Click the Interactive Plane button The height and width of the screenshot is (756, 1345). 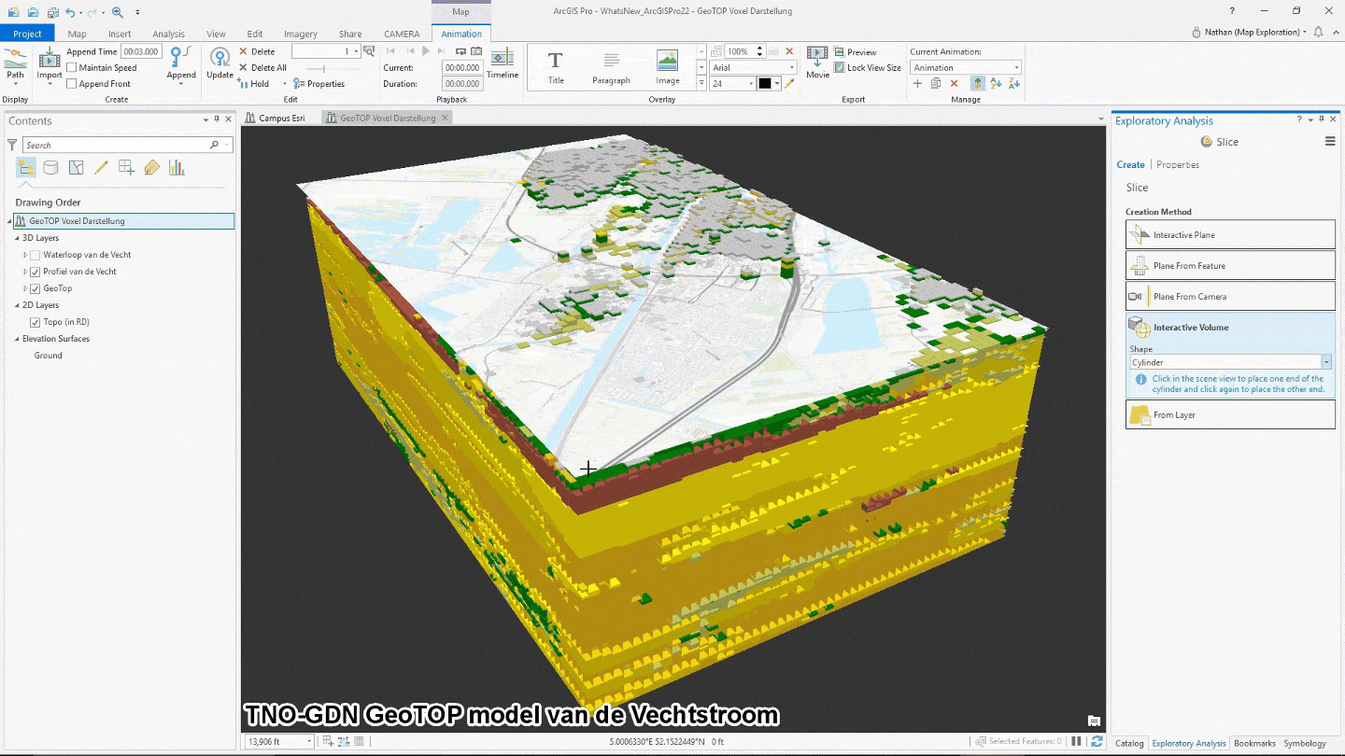(x=1229, y=235)
